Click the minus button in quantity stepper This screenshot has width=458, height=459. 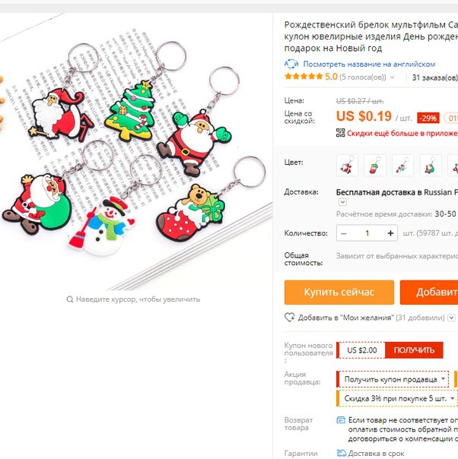point(344,233)
